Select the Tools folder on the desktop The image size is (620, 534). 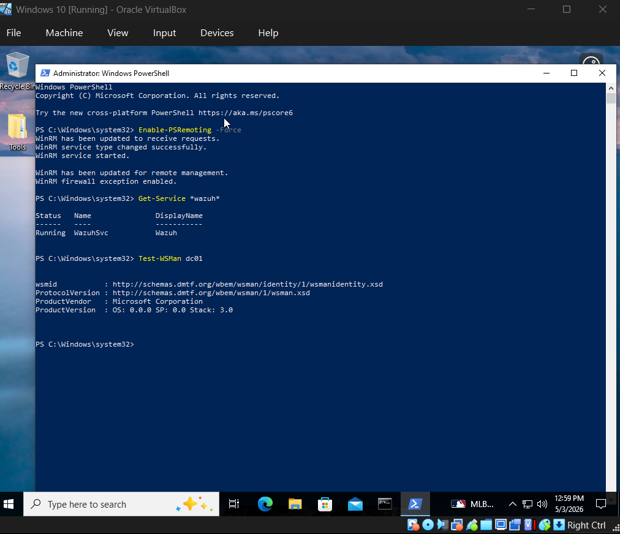[17, 132]
